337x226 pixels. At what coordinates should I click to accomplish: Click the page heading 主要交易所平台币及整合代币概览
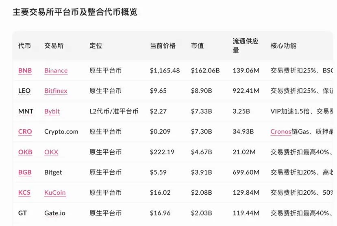(x=75, y=12)
